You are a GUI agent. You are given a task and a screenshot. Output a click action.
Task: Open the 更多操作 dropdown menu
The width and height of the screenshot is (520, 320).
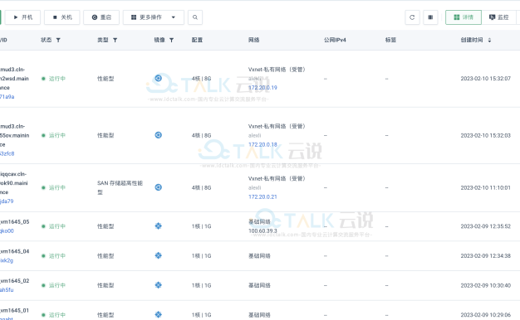pyautogui.click(x=153, y=17)
